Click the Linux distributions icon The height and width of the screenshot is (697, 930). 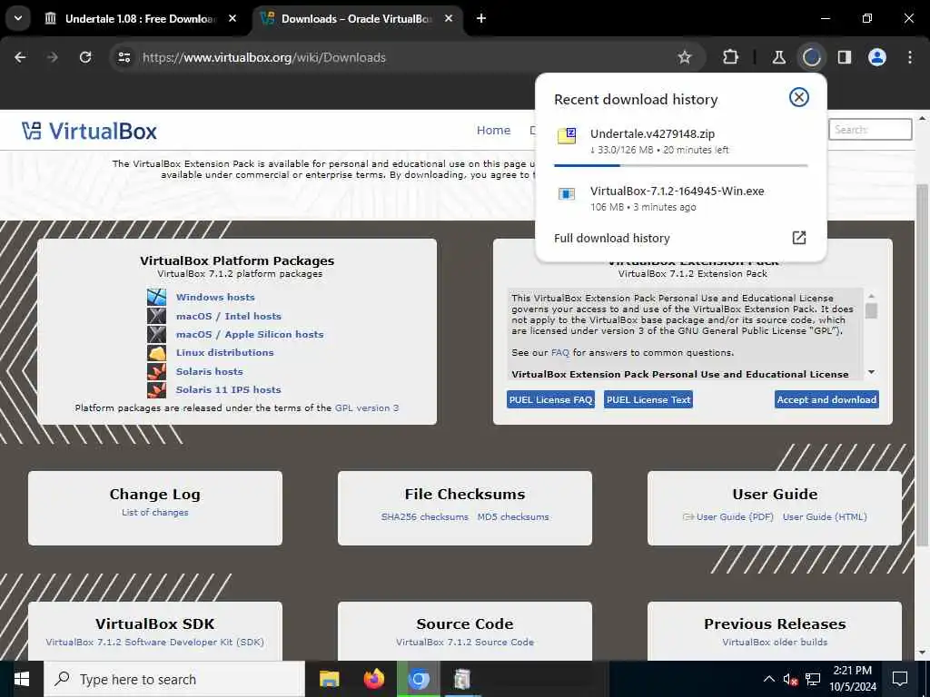[156, 353]
